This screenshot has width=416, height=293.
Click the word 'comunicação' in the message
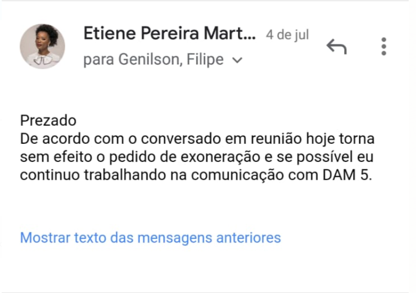coord(237,176)
